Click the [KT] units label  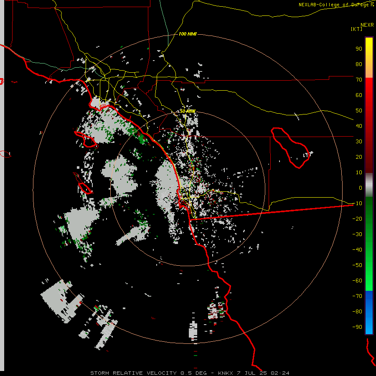[x=356, y=29]
